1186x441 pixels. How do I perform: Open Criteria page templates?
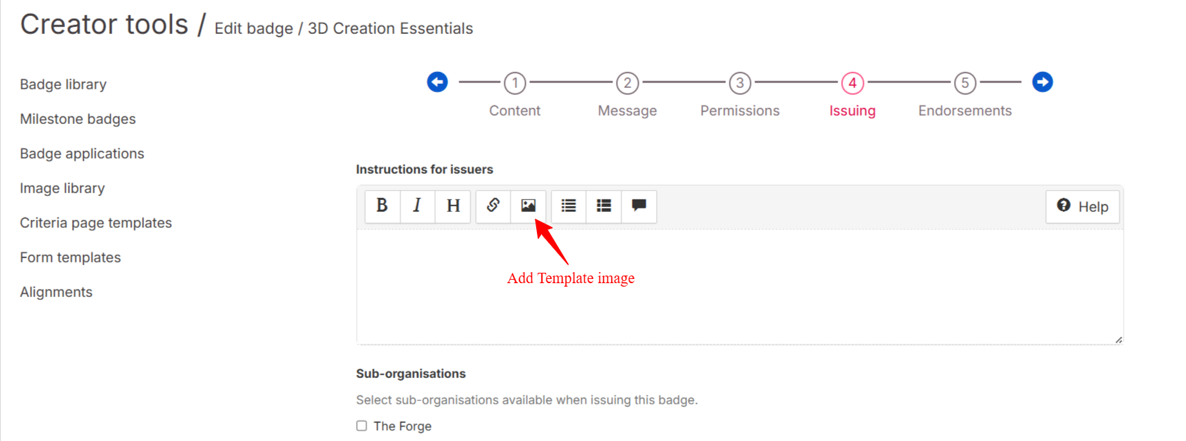pos(96,223)
